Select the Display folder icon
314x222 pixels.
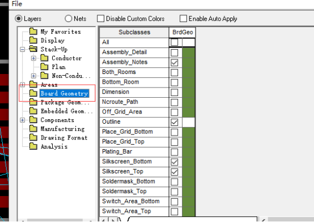point(33,40)
